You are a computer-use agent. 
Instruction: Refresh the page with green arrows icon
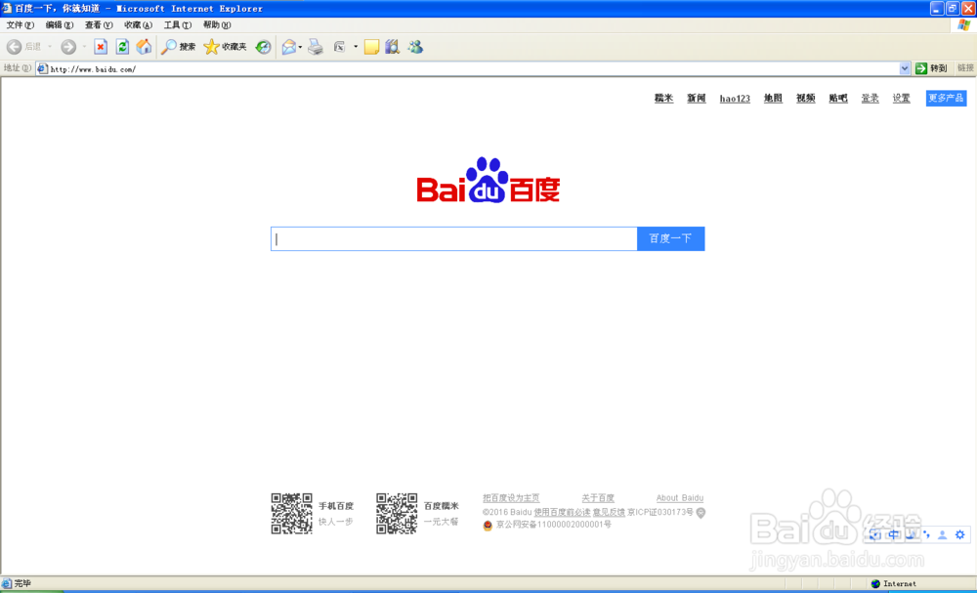click(122, 47)
